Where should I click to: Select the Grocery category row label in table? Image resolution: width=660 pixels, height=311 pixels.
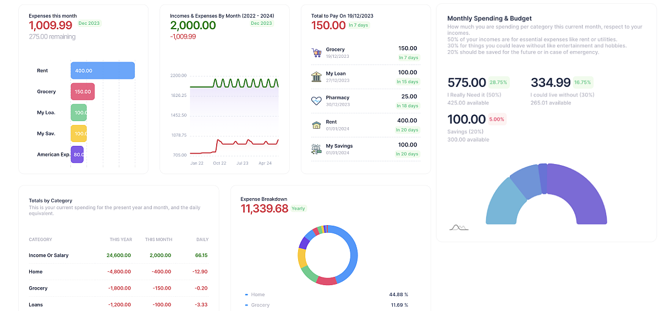[x=38, y=288]
